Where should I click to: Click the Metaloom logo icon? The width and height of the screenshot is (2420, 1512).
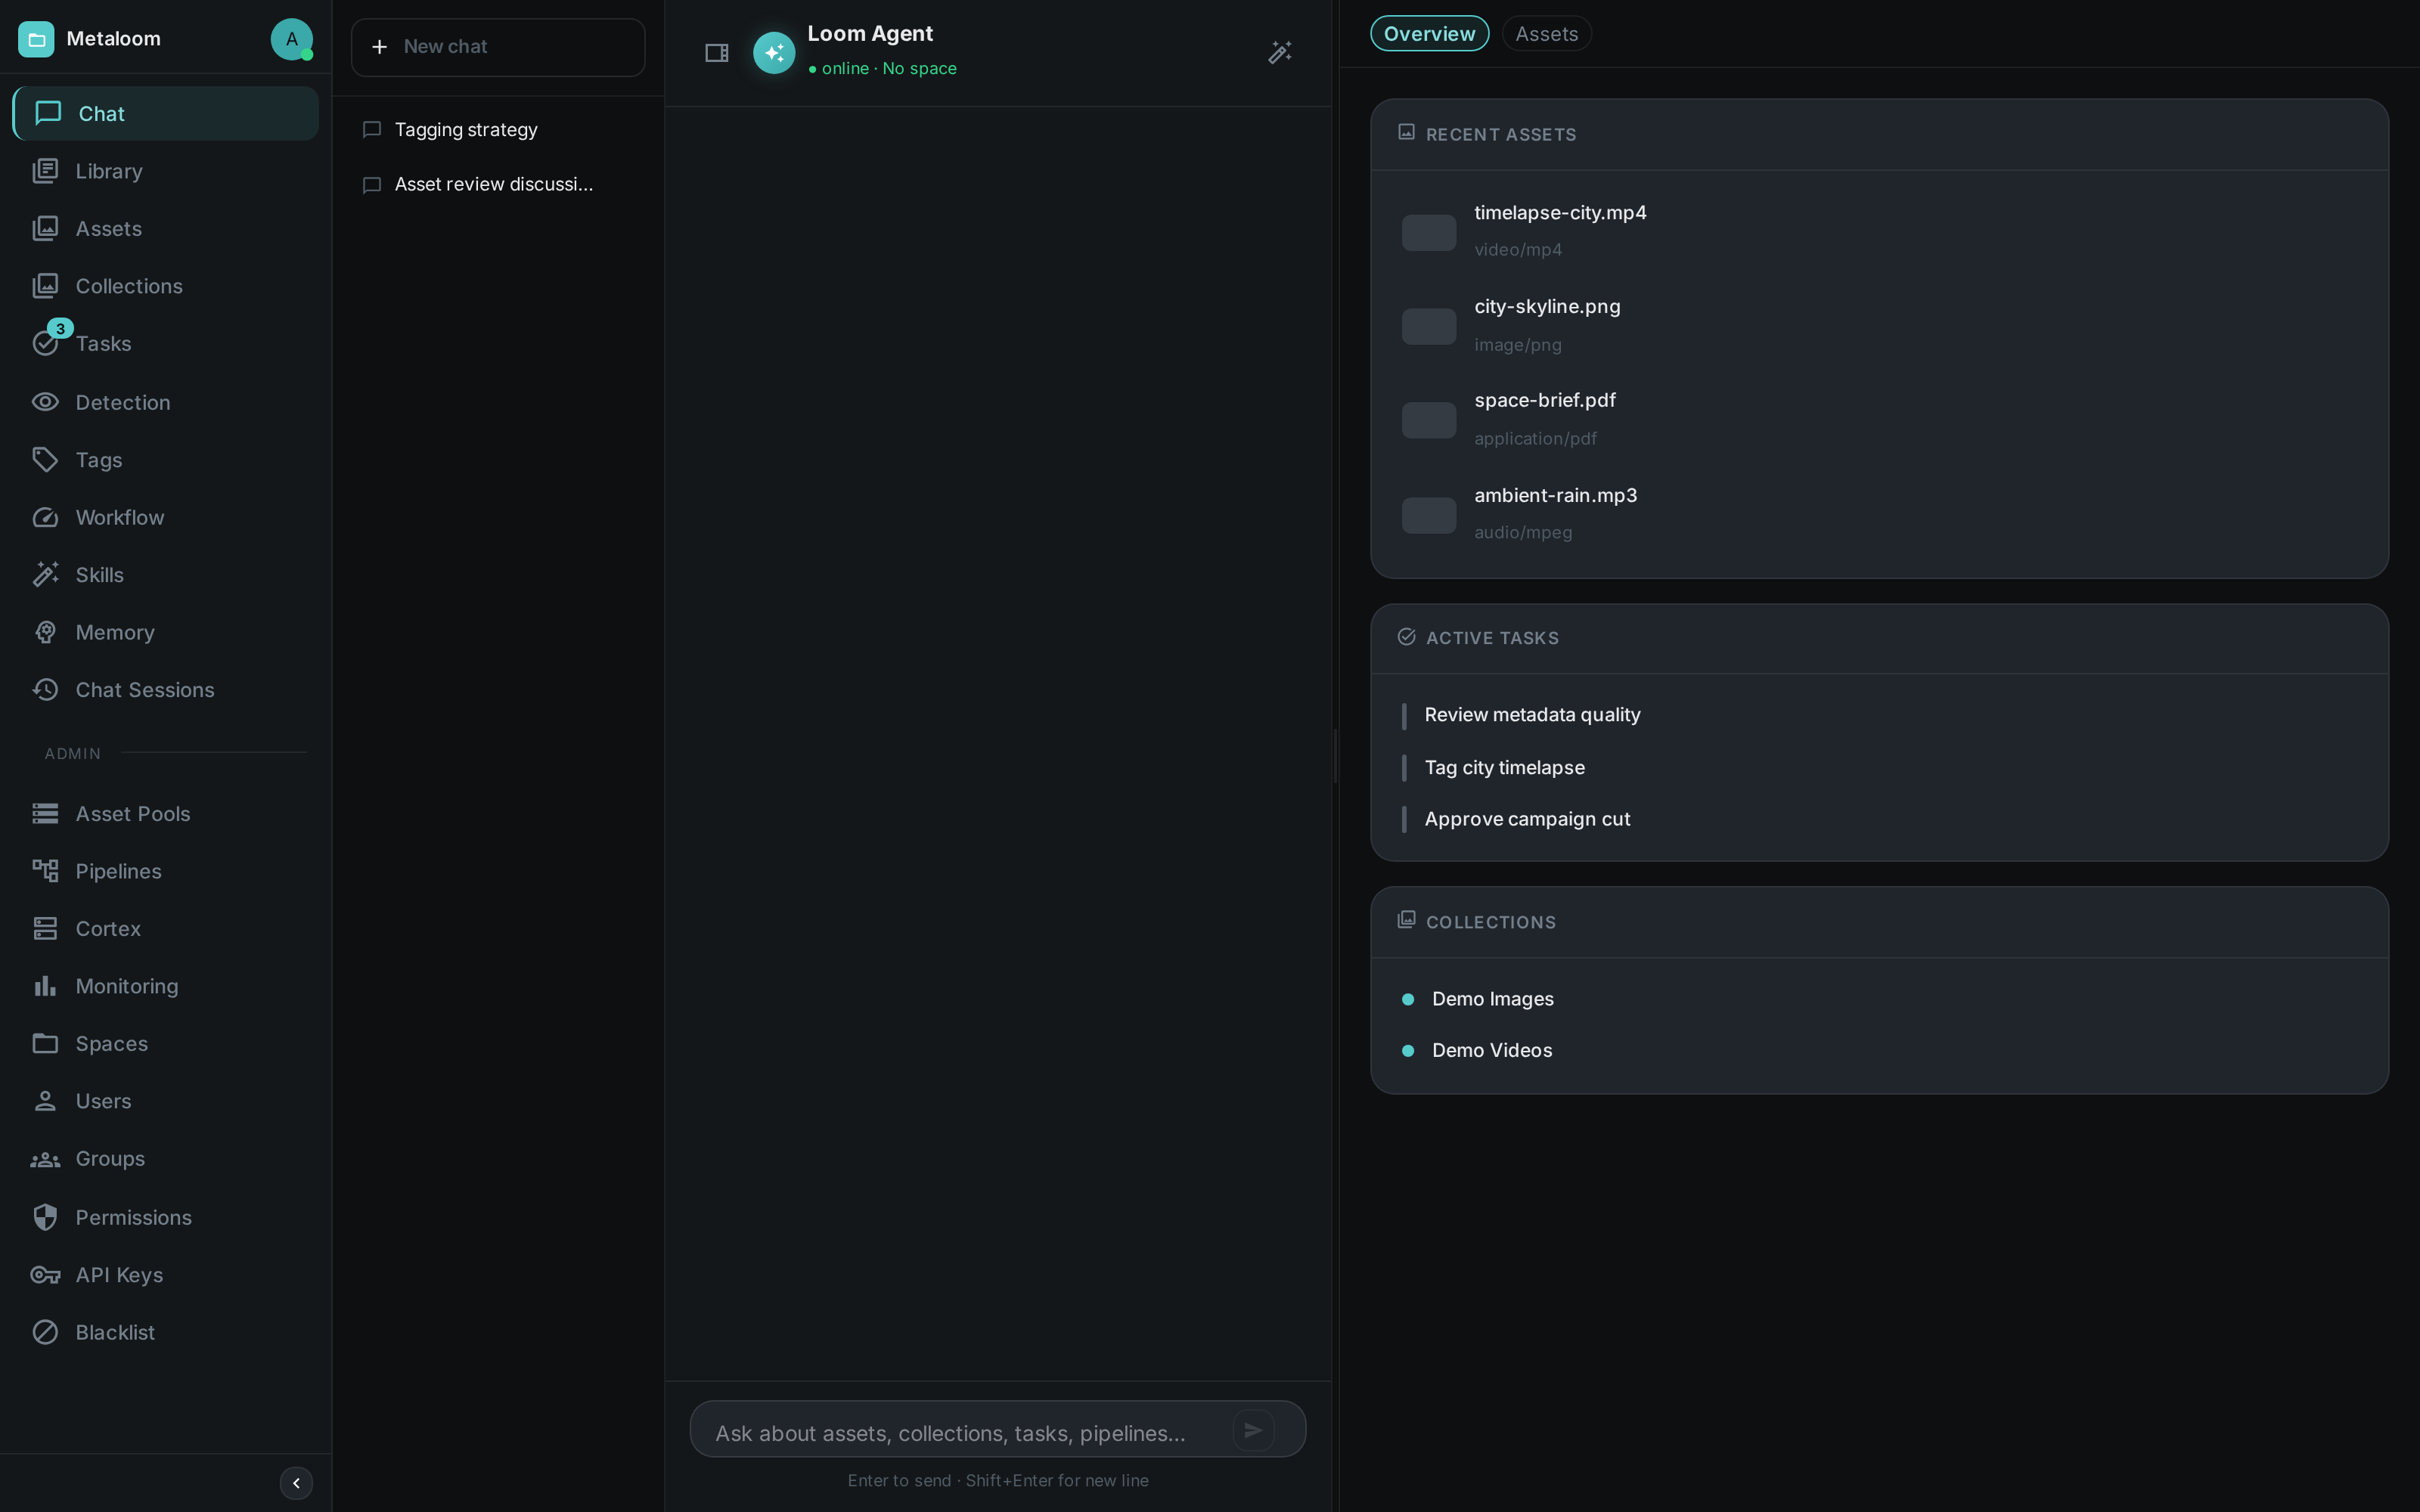(x=36, y=39)
